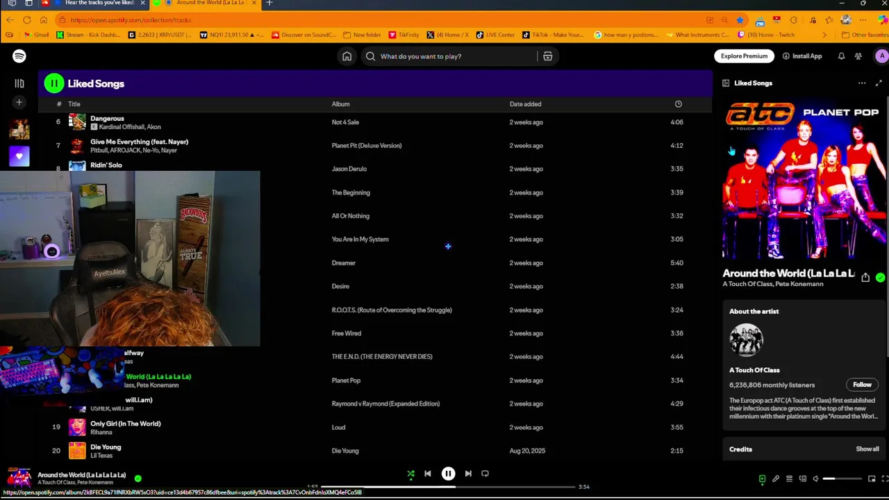The width and height of the screenshot is (889, 500).
Task: Open the lyrics microphone icon
Action: [776, 478]
